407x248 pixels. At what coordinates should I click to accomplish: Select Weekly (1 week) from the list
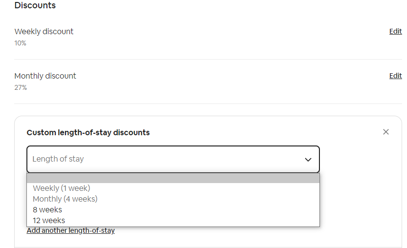(62, 188)
